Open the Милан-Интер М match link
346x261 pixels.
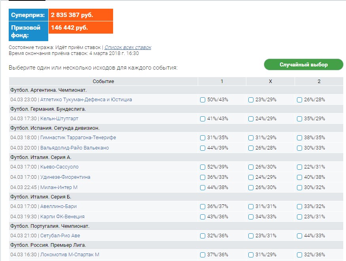point(59,187)
